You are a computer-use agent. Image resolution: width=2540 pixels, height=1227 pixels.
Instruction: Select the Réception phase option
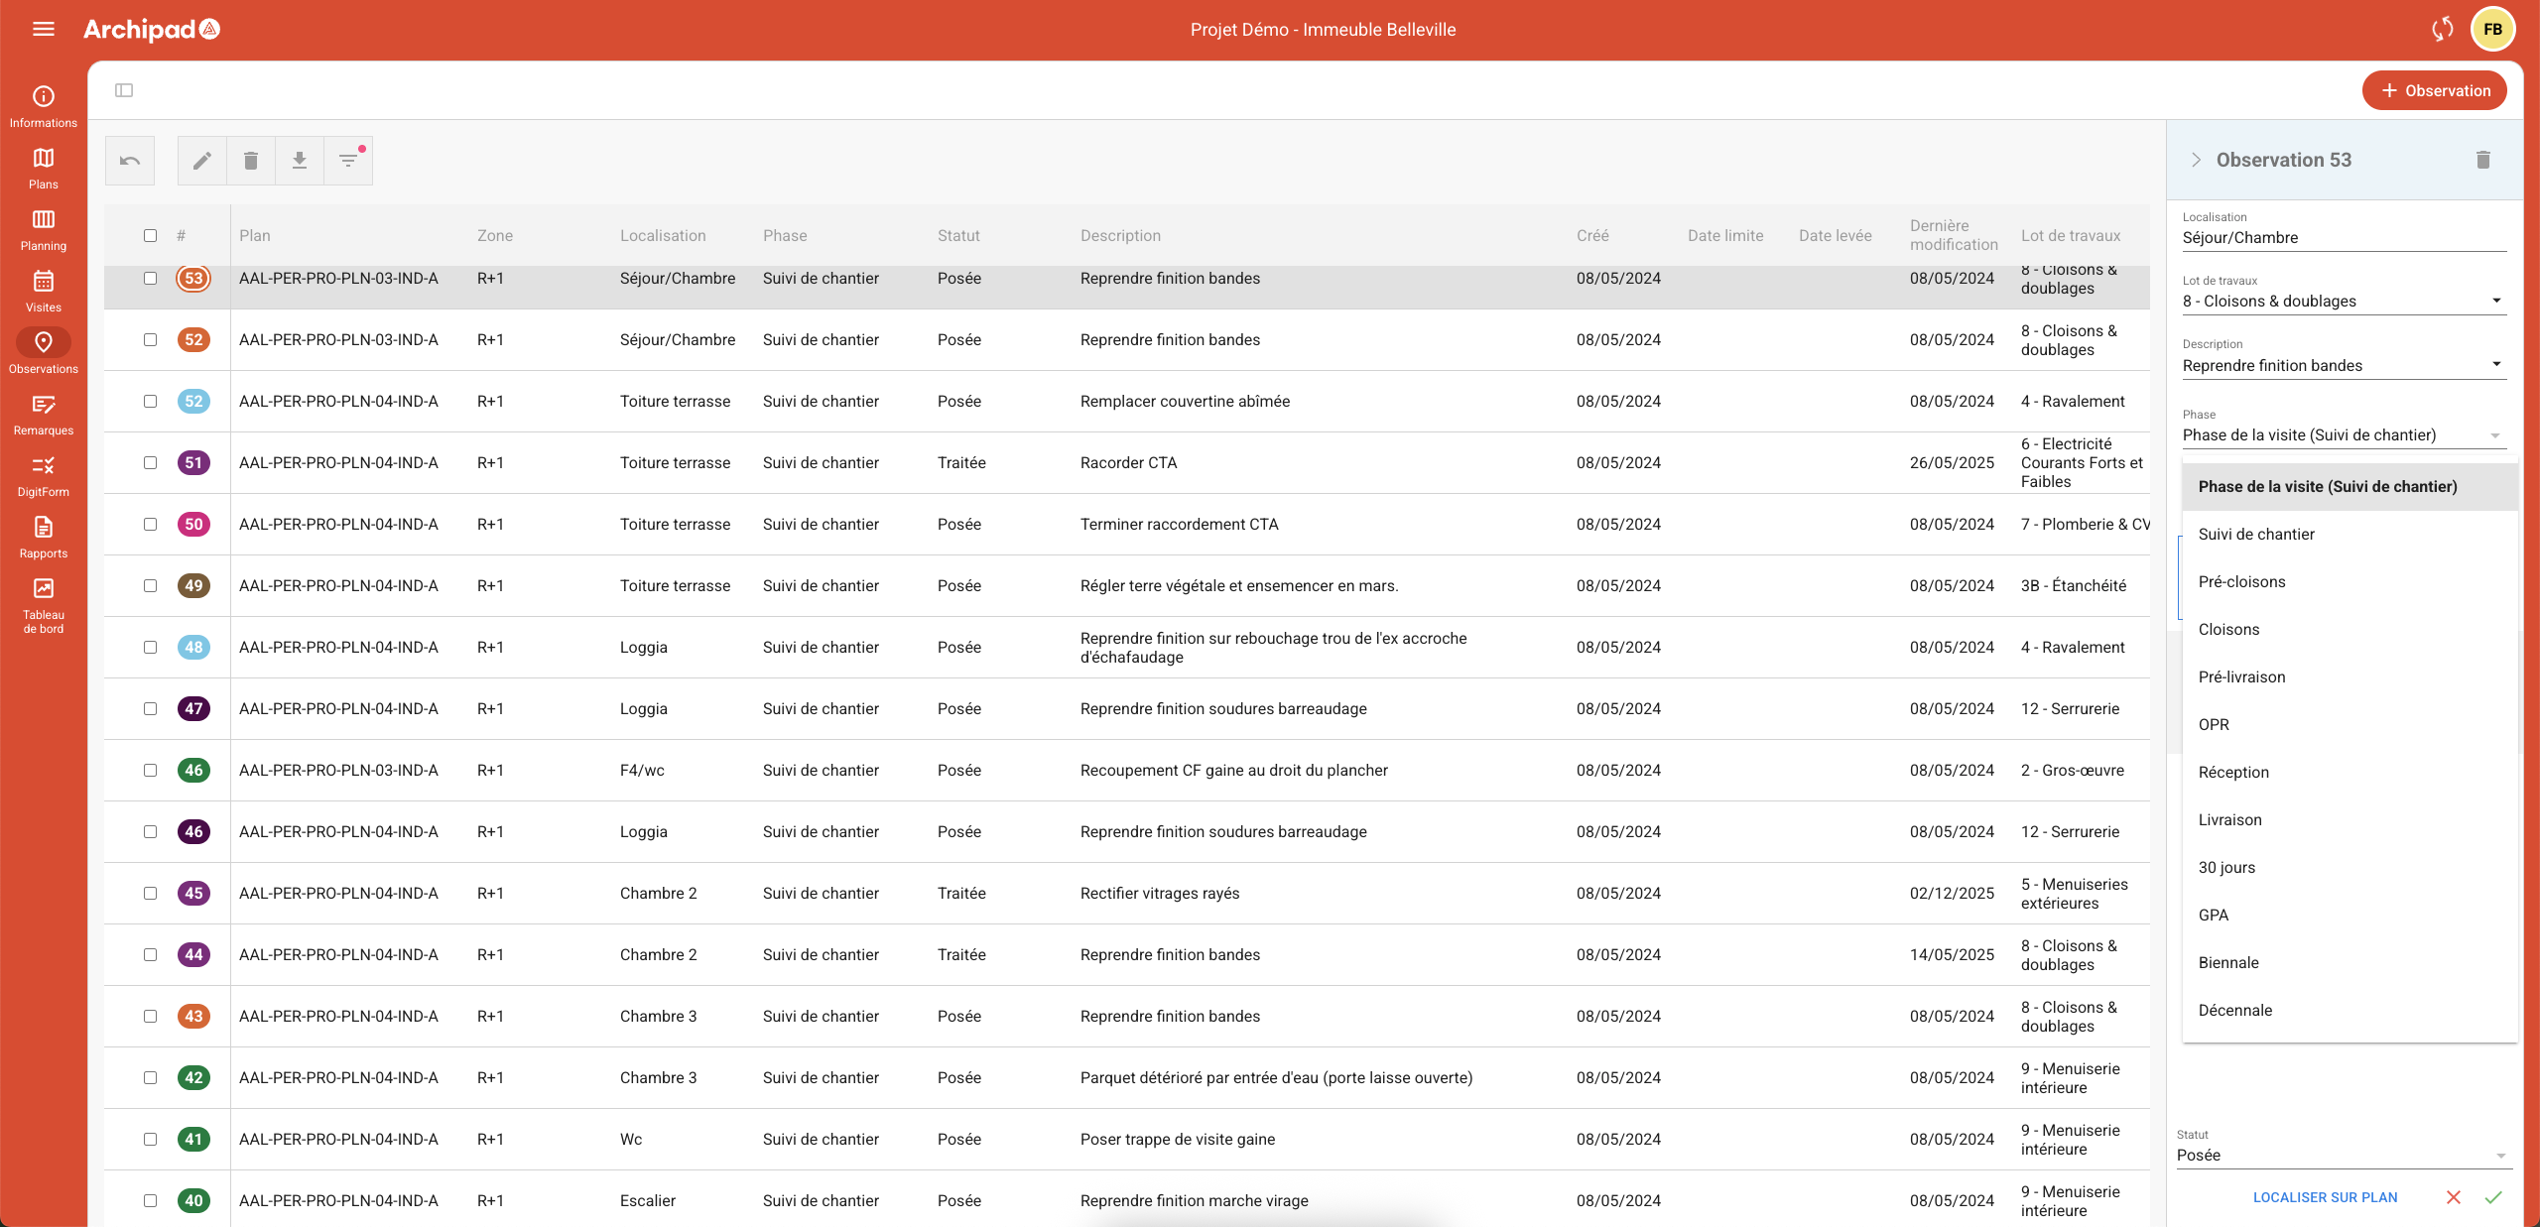pos(2233,772)
